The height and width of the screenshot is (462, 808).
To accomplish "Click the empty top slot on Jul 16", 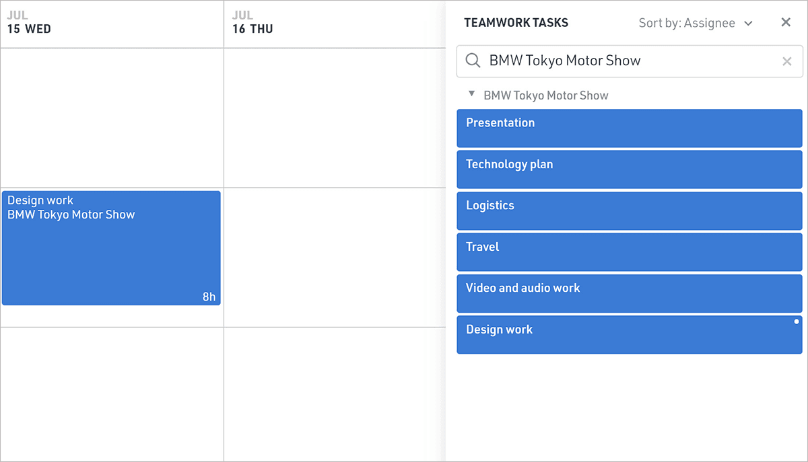I will 334,118.
